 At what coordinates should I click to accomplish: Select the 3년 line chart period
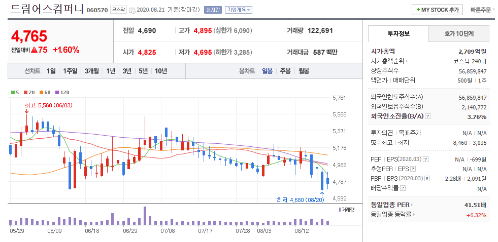[127, 71]
